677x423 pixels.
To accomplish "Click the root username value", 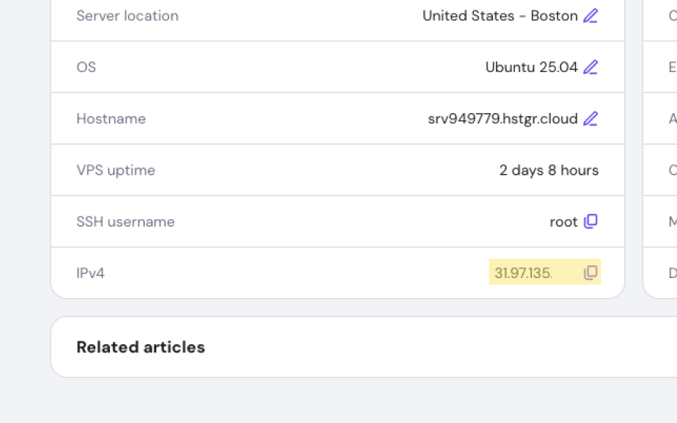I will point(563,222).
